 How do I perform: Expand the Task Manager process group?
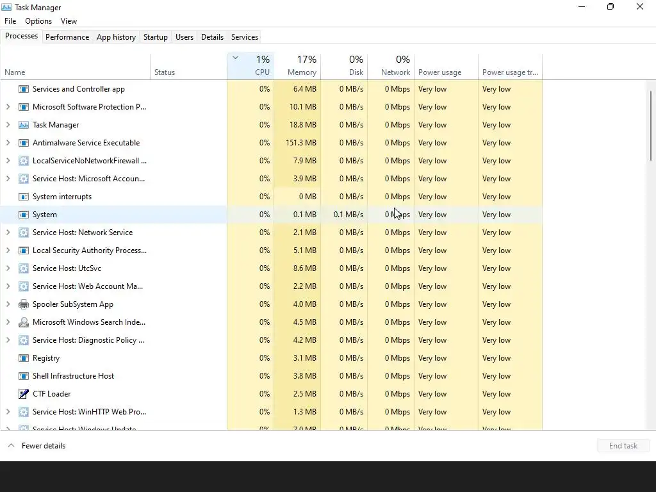[8, 125]
